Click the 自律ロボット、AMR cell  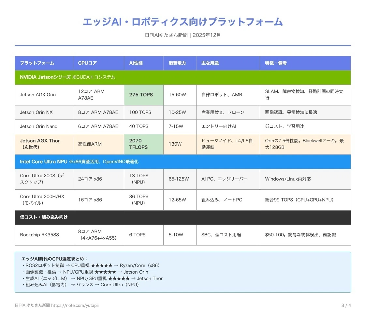pyautogui.click(x=228, y=95)
